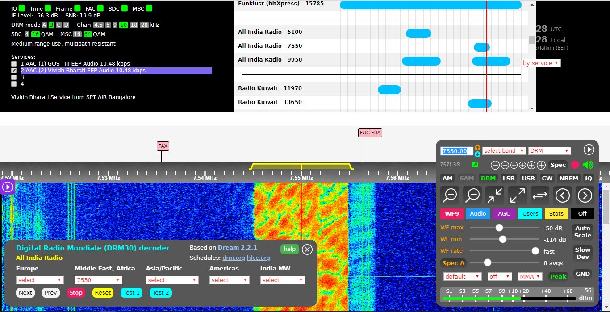Viewport: 610px width, 312px height.
Task: Select NBFM mode
Action: pos(569,178)
